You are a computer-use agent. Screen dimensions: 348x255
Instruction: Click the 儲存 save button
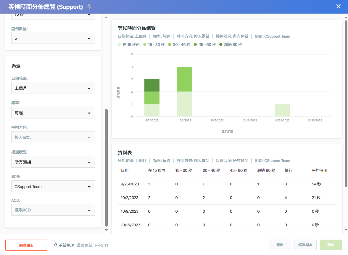331,245
